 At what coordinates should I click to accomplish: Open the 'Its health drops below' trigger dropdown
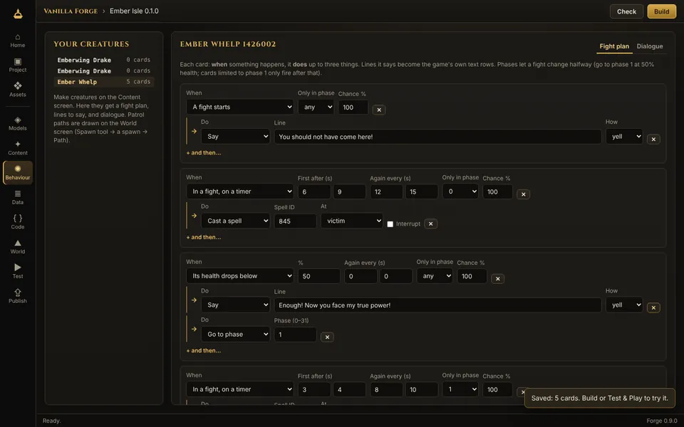tap(240, 276)
